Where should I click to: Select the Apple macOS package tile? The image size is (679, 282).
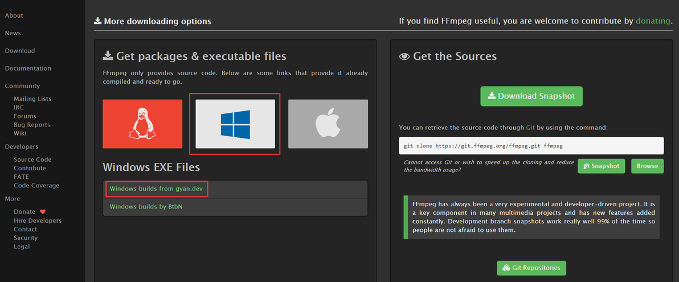point(328,124)
